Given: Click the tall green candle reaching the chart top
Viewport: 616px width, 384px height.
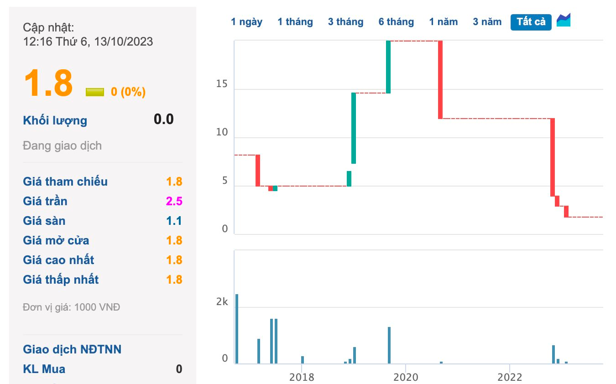Looking at the screenshot, I should tap(388, 67).
